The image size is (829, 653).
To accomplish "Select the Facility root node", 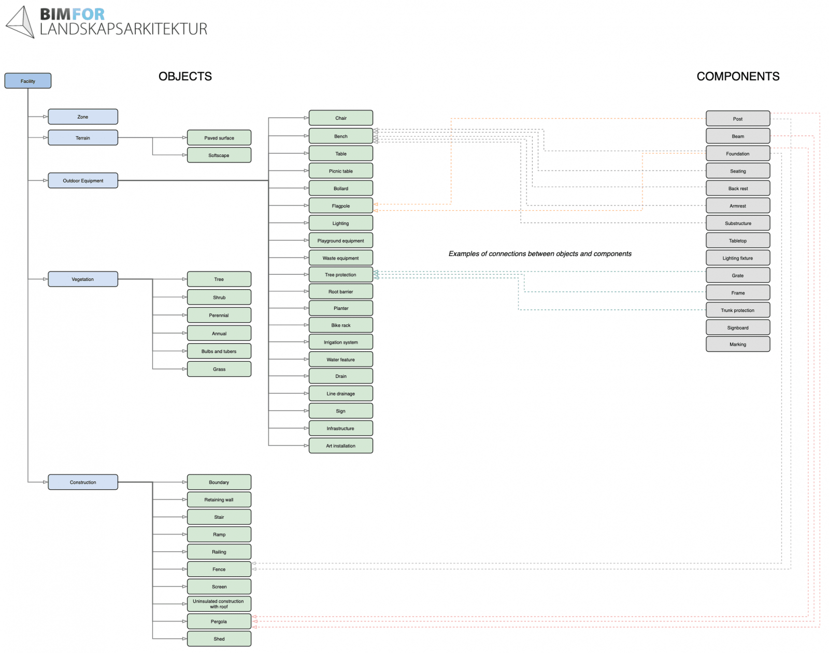I will 28,81.
